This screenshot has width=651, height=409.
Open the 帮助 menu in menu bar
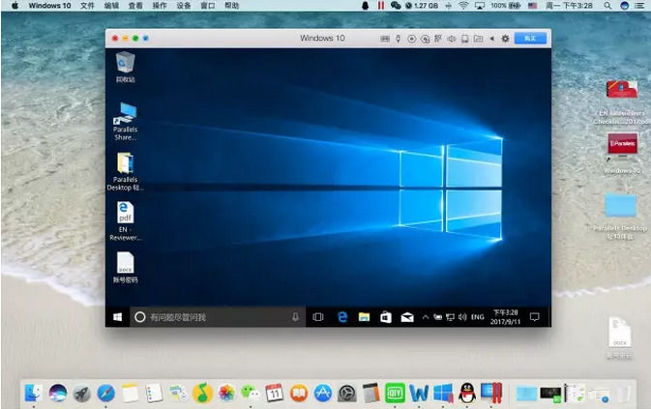click(x=231, y=6)
